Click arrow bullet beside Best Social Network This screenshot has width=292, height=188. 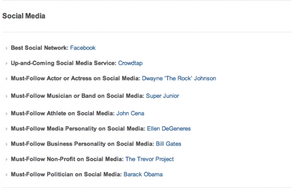point(6,48)
